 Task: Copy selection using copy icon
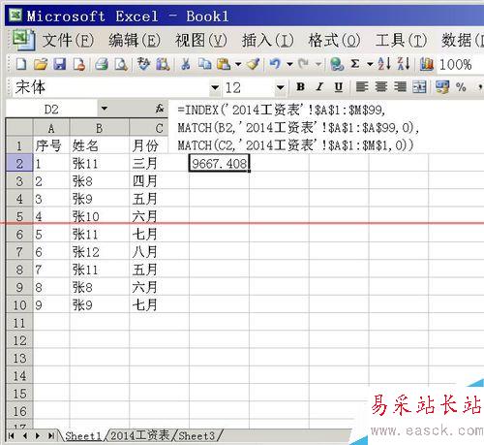(x=205, y=64)
